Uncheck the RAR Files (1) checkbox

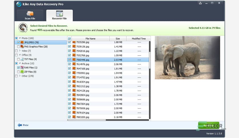point(19,68)
